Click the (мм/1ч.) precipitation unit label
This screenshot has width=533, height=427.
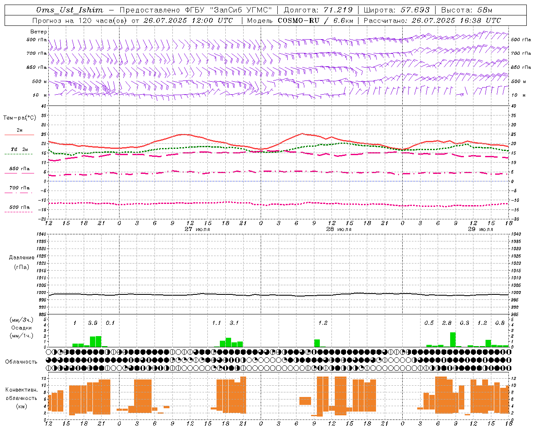[21, 336]
